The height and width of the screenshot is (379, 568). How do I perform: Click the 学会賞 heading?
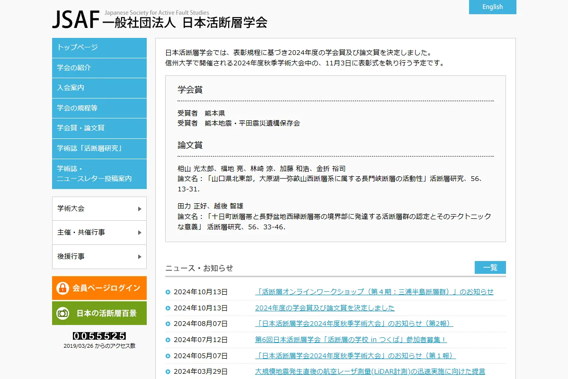pyautogui.click(x=190, y=90)
